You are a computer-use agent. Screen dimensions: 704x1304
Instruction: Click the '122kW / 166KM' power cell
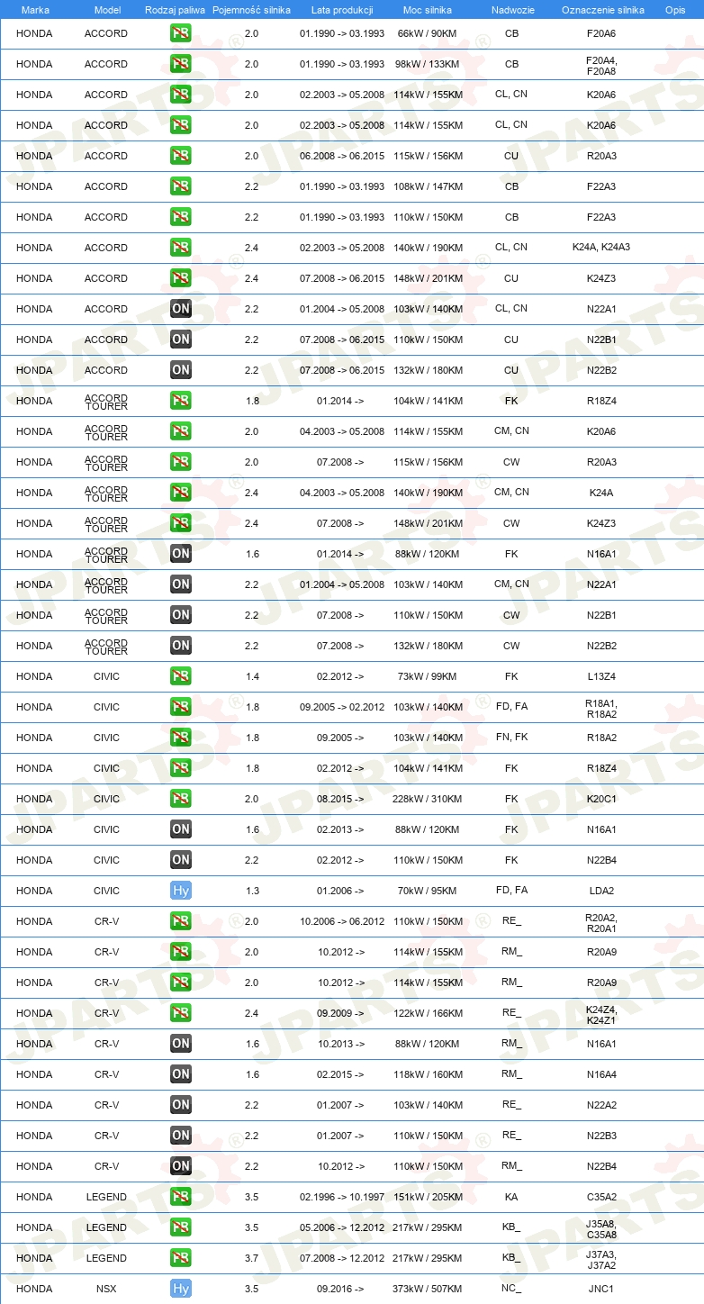click(428, 1013)
